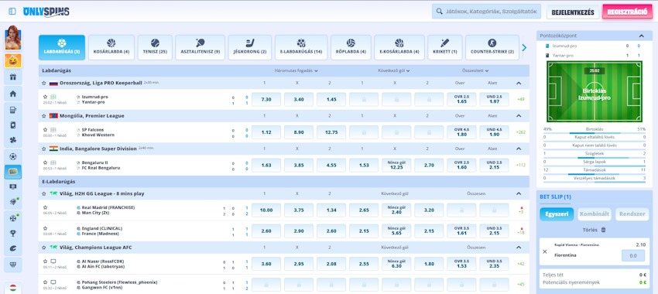Star the Világ Champions League AFC
The height and width of the screenshot is (294, 658).
tap(43, 248)
